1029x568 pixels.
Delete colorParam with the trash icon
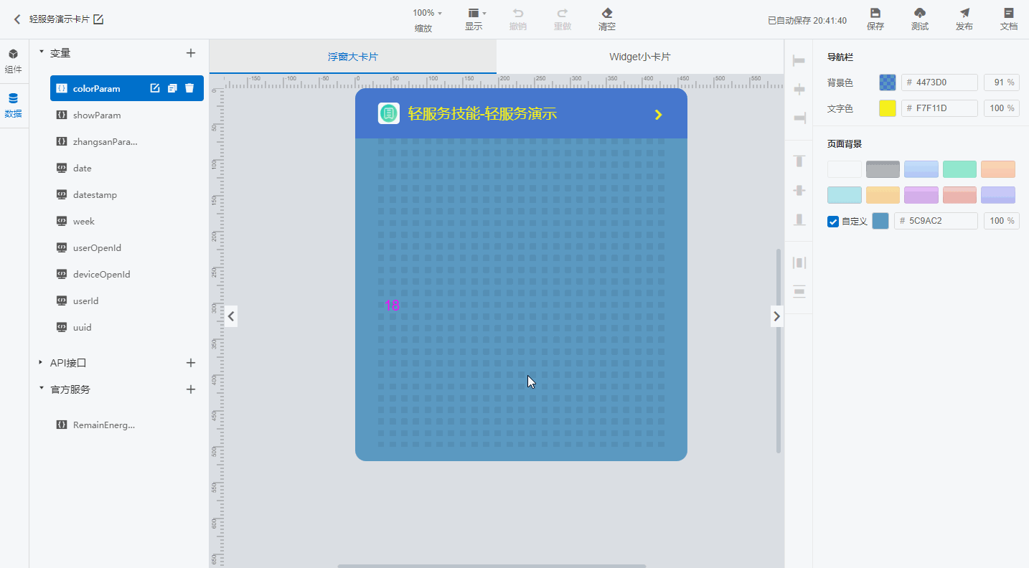pos(189,88)
